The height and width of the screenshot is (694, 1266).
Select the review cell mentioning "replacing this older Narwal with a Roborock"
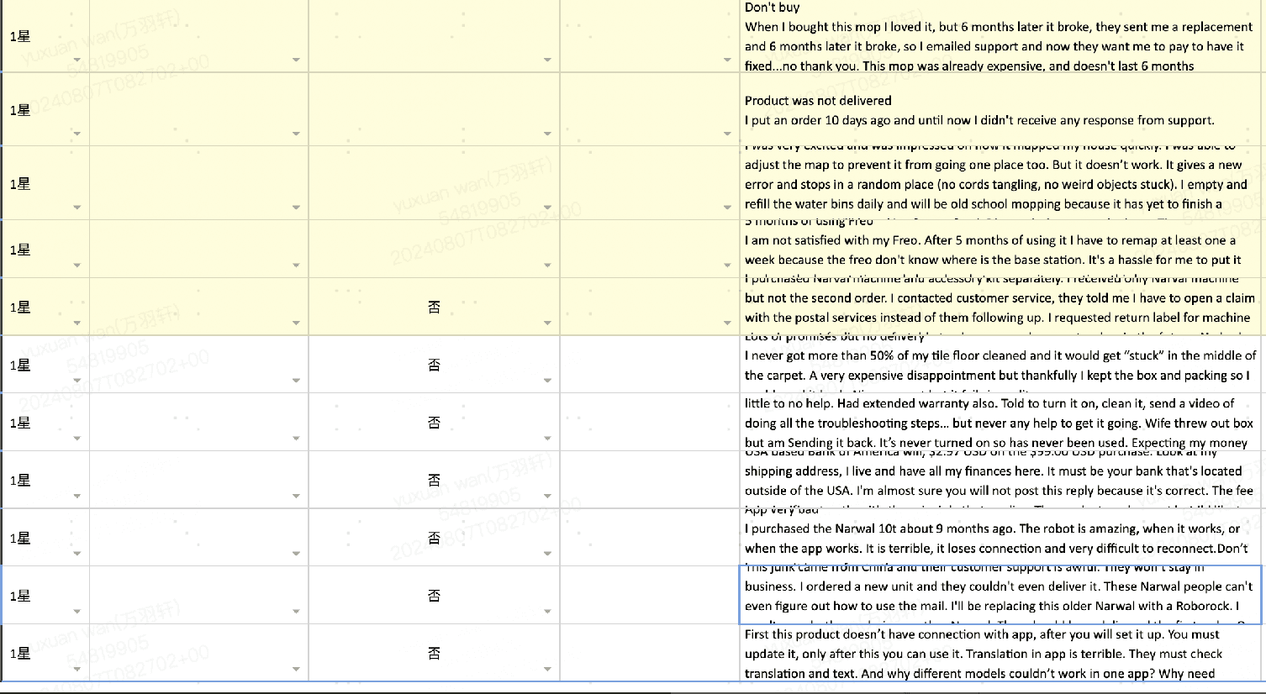pyautogui.click(x=1001, y=595)
